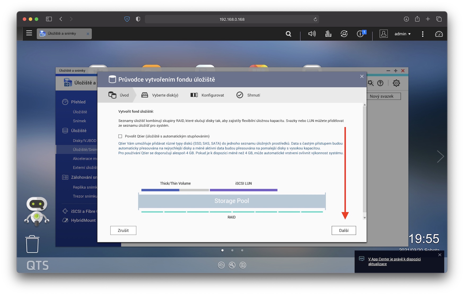Click the wizard vertical scrollbar down arrow
464x295 pixels.
[x=365, y=218]
